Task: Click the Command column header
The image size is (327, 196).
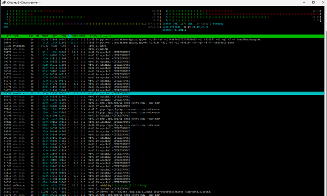Action: [x=105, y=36]
